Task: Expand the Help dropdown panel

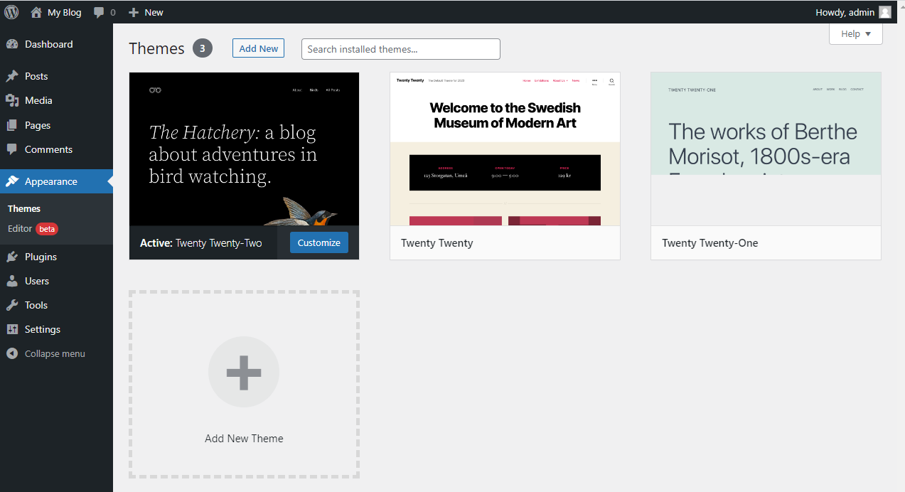Action: tap(855, 33)
